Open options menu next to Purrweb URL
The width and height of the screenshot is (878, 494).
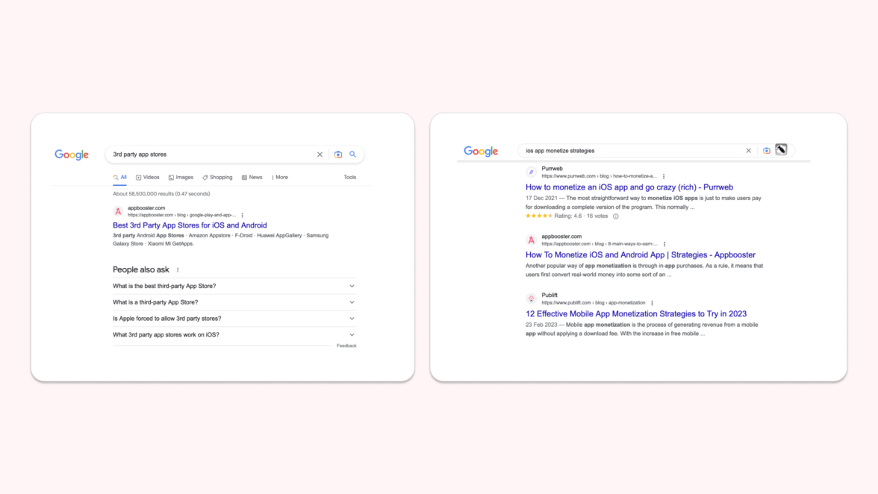click(x=664, y=176)
